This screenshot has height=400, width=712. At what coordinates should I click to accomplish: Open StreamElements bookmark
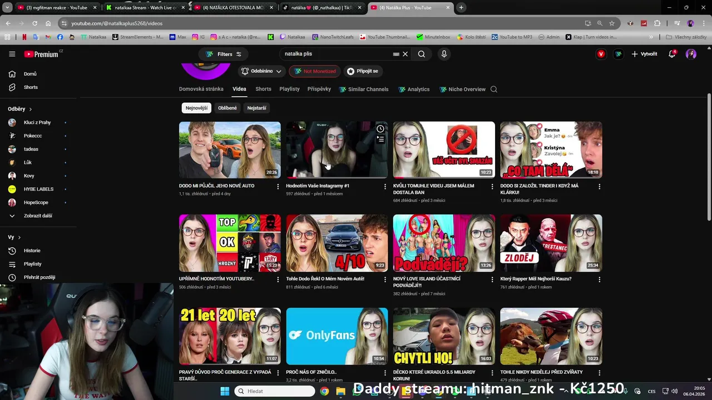point(138,37)
